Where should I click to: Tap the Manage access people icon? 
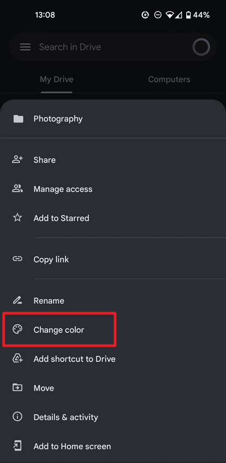[x=17, y=189]
